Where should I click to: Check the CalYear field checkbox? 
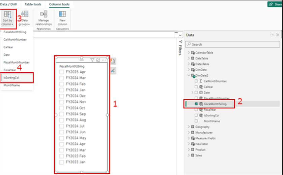pos(196,87)
